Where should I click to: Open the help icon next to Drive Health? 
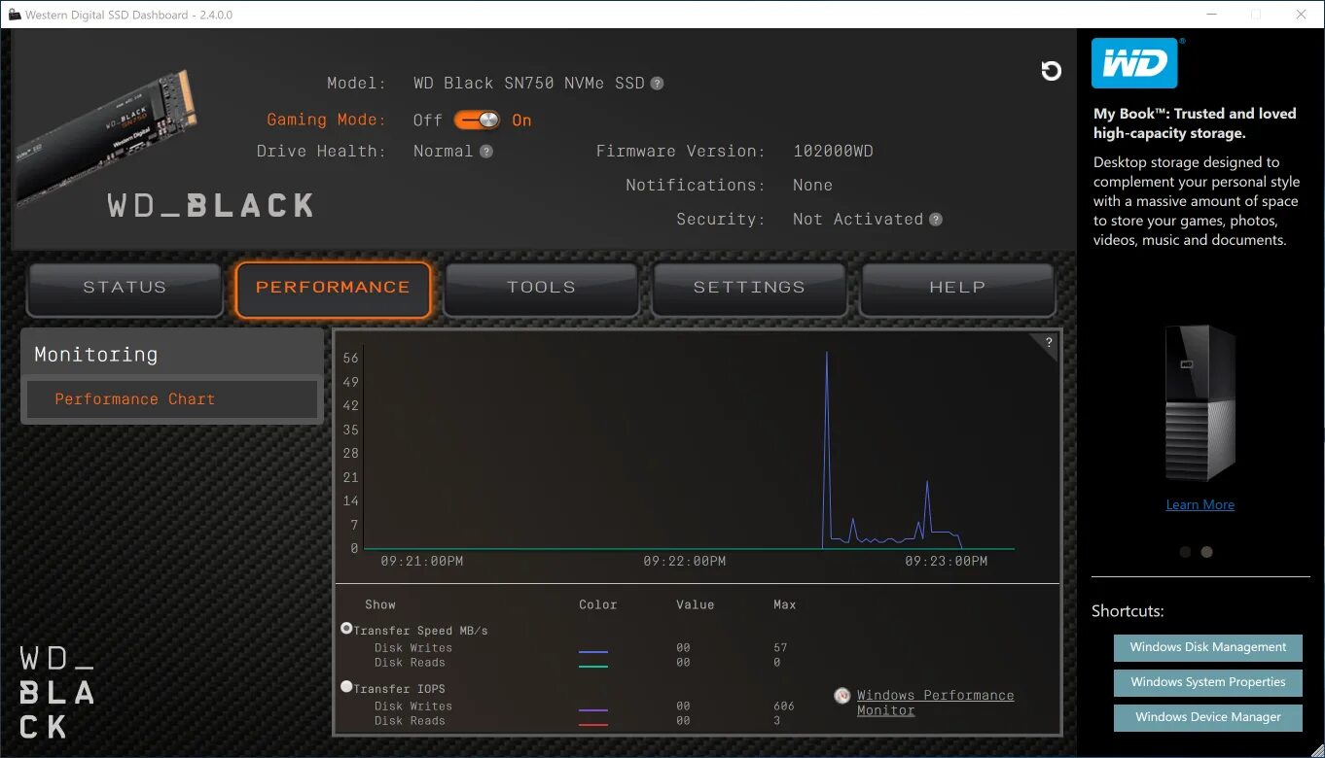click(x=485, y=152)
